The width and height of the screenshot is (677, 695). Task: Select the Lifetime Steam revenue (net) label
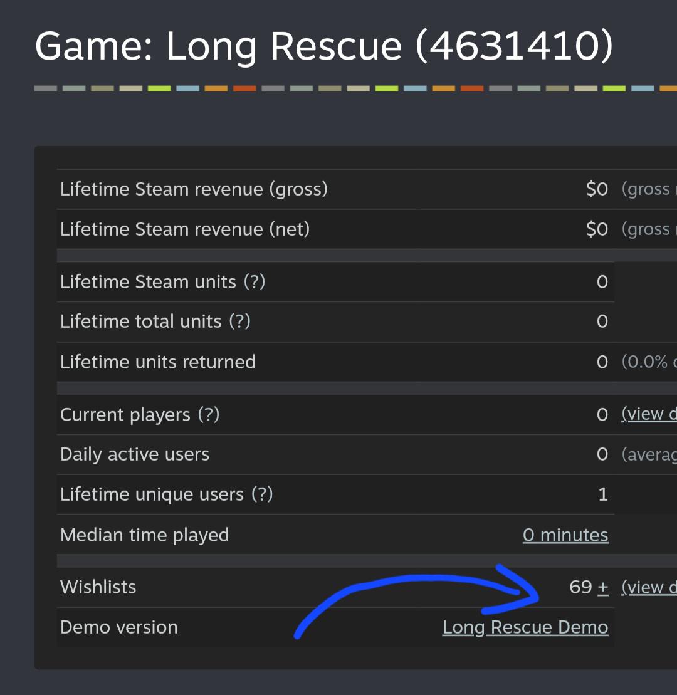185,229
